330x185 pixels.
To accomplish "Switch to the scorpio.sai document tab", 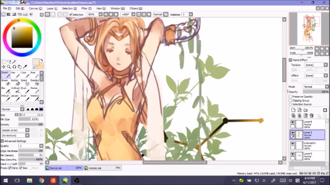I will pos(103,168).
